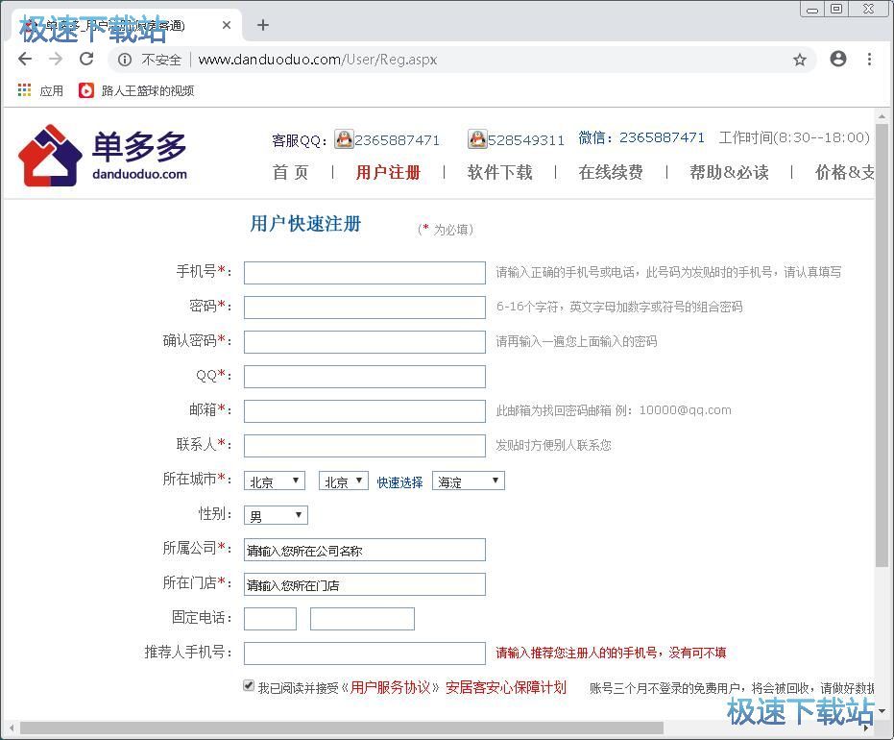Focus the 推荐人手机号 input field
This screenshot has width=894, height=740.
coord(365,654)
